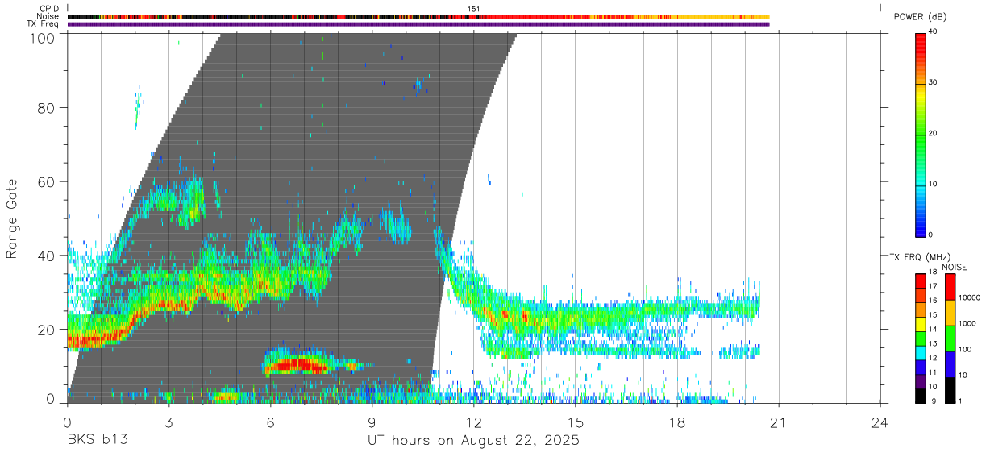Click the yellow swatch of the NOISE legend
Screen dimensions: 990x457
coord(949,313)
